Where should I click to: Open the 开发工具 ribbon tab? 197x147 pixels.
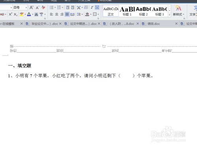(x=84, y=1)
